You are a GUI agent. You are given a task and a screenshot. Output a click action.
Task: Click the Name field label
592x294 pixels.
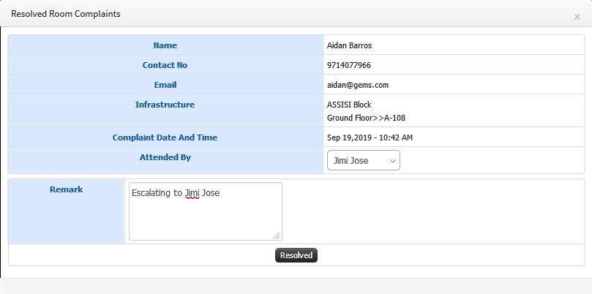coord(165,45)
